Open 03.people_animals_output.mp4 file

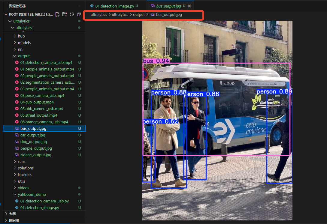(44, 89)
